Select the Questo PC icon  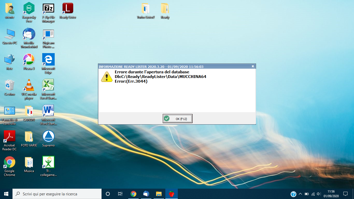(x=10, y=37)
